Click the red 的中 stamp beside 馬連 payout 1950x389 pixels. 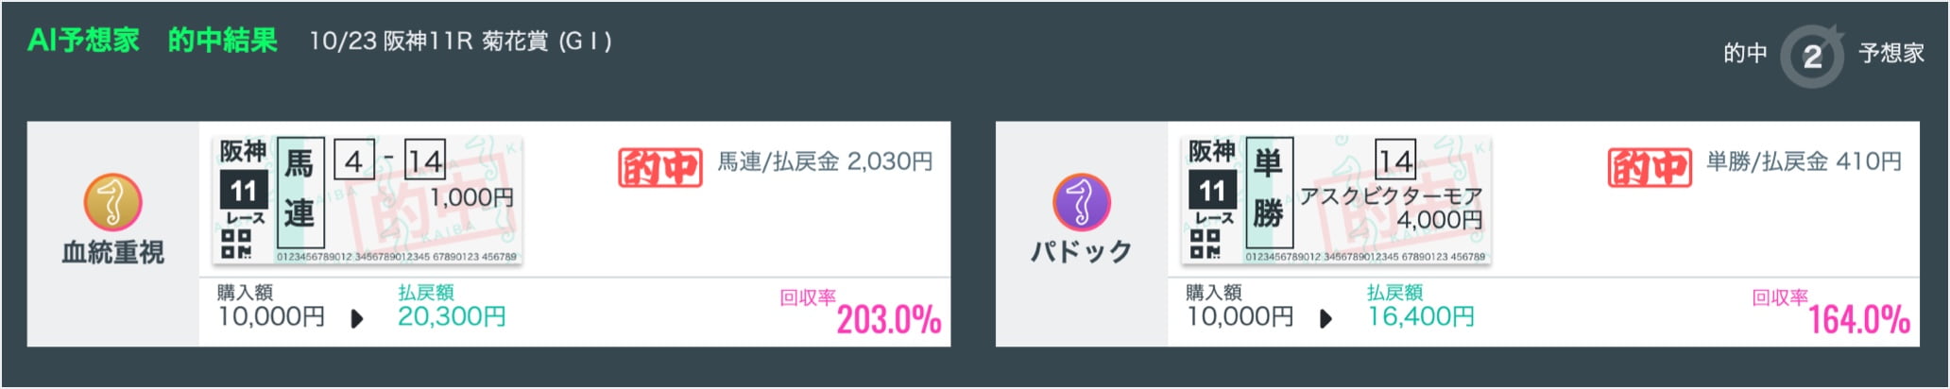[659, 168]
